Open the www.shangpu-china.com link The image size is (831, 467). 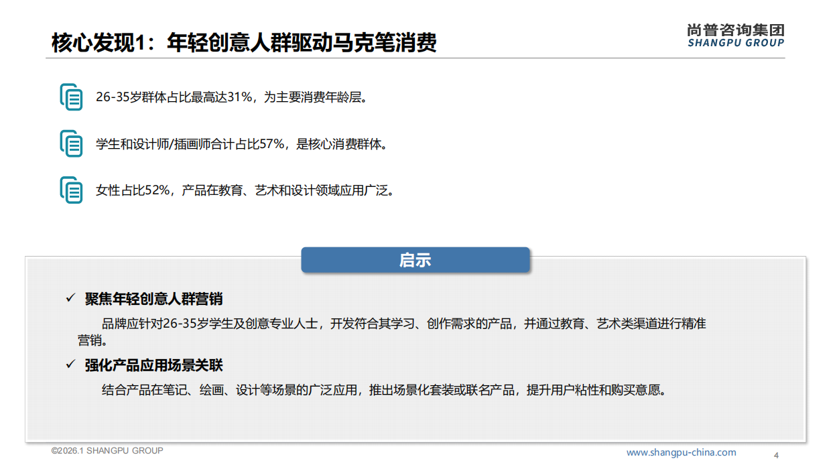[681, 452]
